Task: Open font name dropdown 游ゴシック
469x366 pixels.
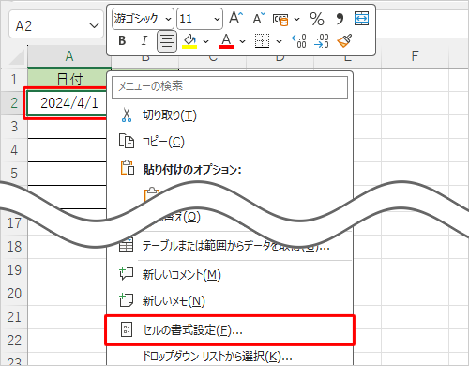Action: pyautogui.click(x=168, y=20)
